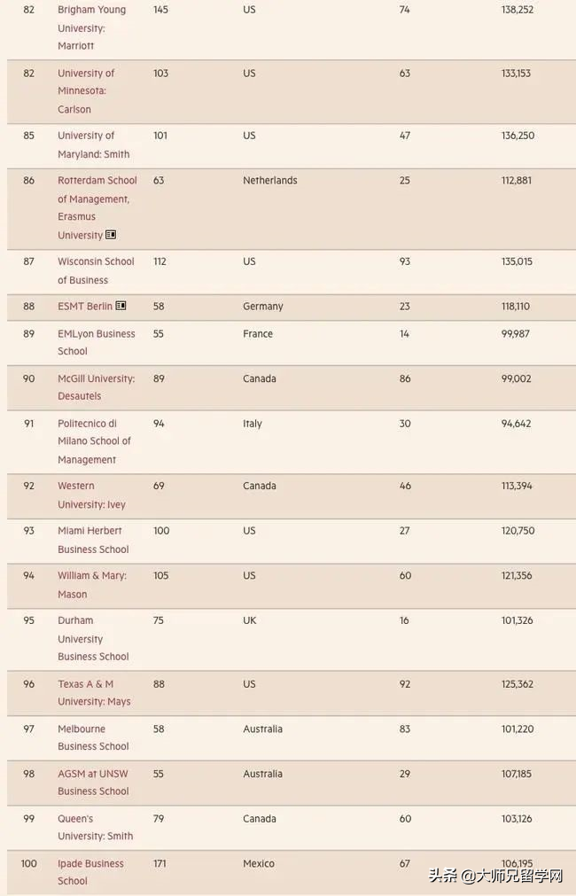
Task: Click Western University: Ivey
Action: [91, 495]
